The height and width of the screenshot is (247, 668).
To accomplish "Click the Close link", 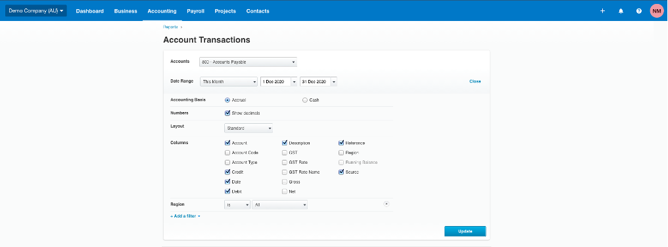I will coord(475,81).
